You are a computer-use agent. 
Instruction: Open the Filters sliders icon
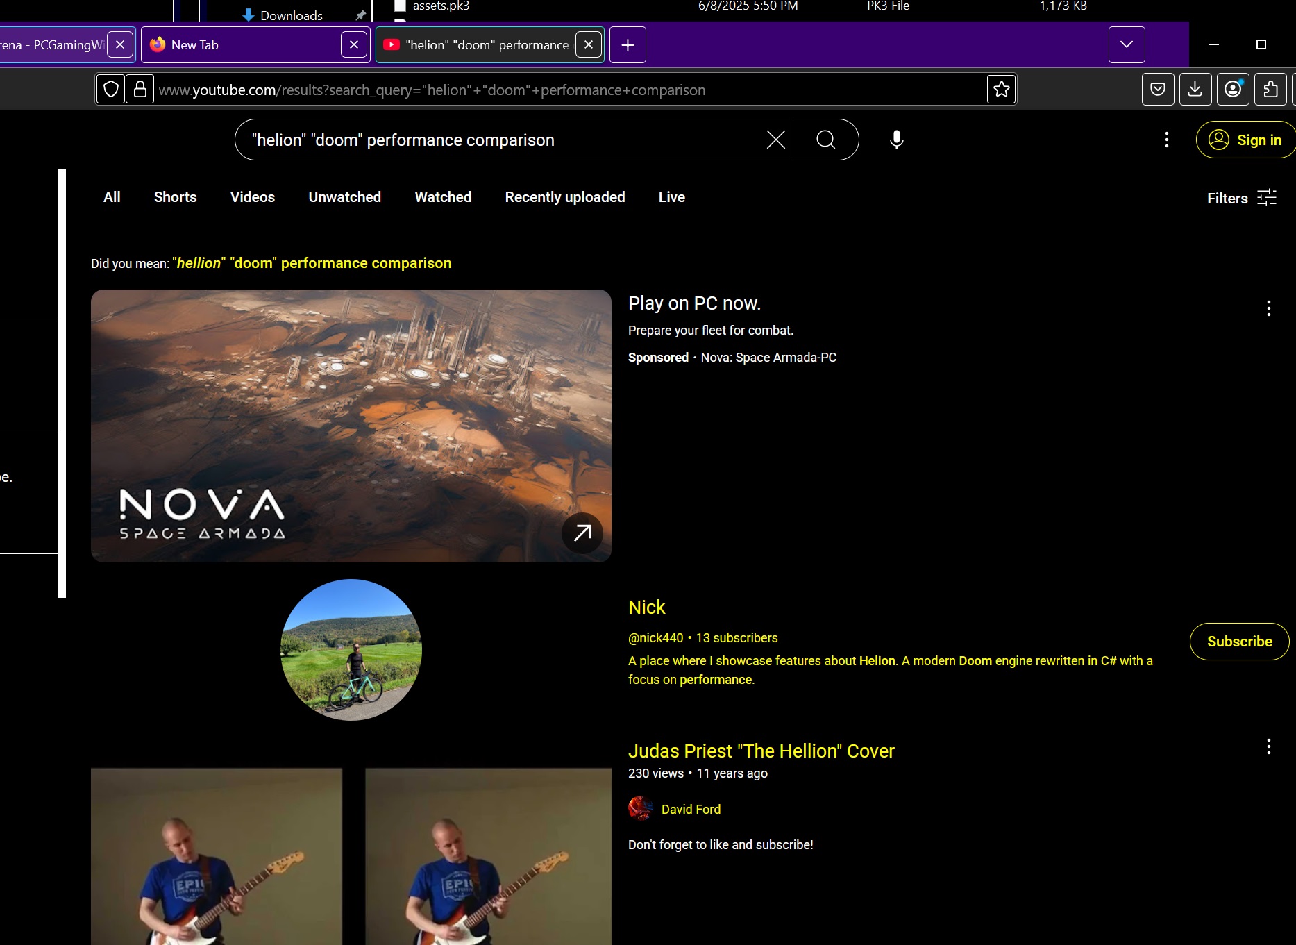click(1267, 198)
